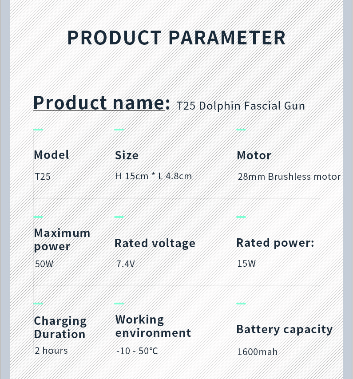Click the Charging Duration label
The image size is (353, 379).
(60, 327)
